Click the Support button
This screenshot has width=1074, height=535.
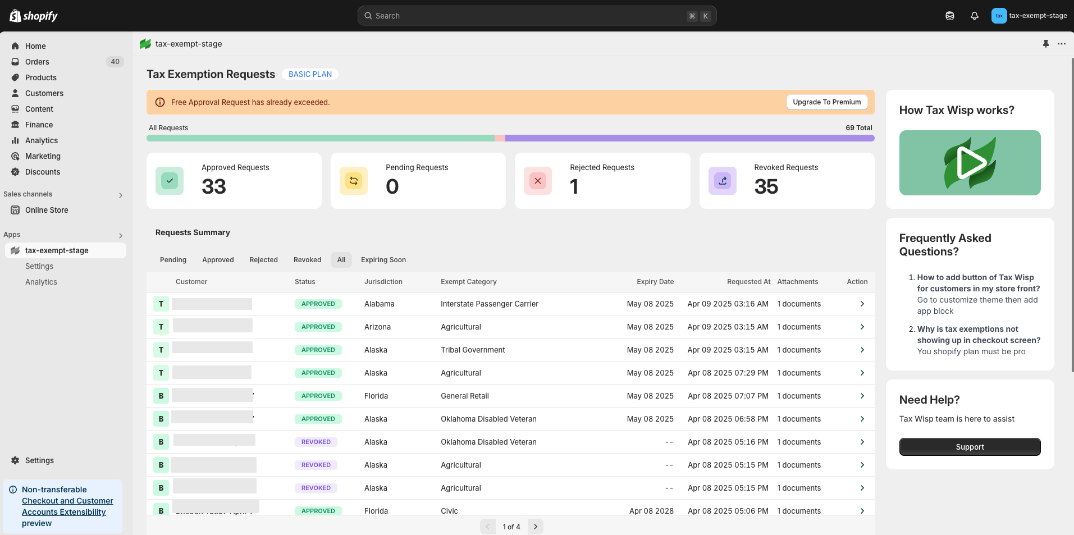click(x=970, y=447)
